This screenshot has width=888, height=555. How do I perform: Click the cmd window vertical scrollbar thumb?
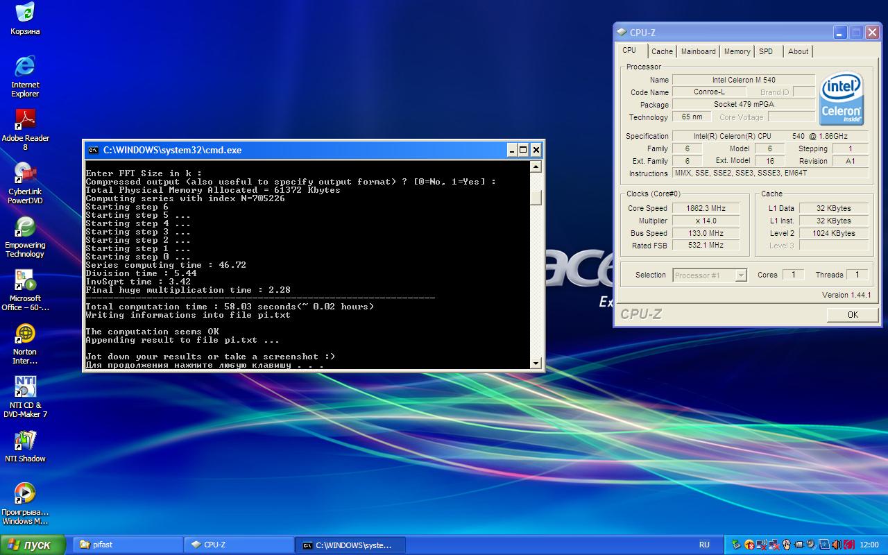tap(536, 198)
